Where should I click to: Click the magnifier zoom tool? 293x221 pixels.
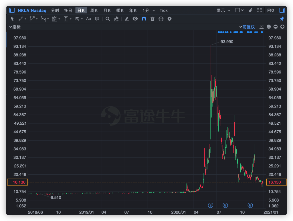[x=108, y=19]
